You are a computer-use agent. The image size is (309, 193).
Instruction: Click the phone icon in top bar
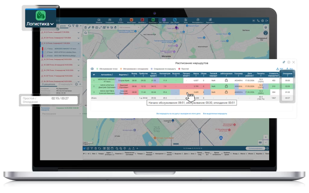pyautogui.click(x=258, y=21)
